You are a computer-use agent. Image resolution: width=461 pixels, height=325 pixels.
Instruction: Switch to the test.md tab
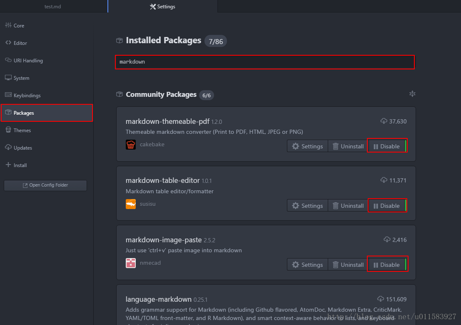tap(53, 7)
